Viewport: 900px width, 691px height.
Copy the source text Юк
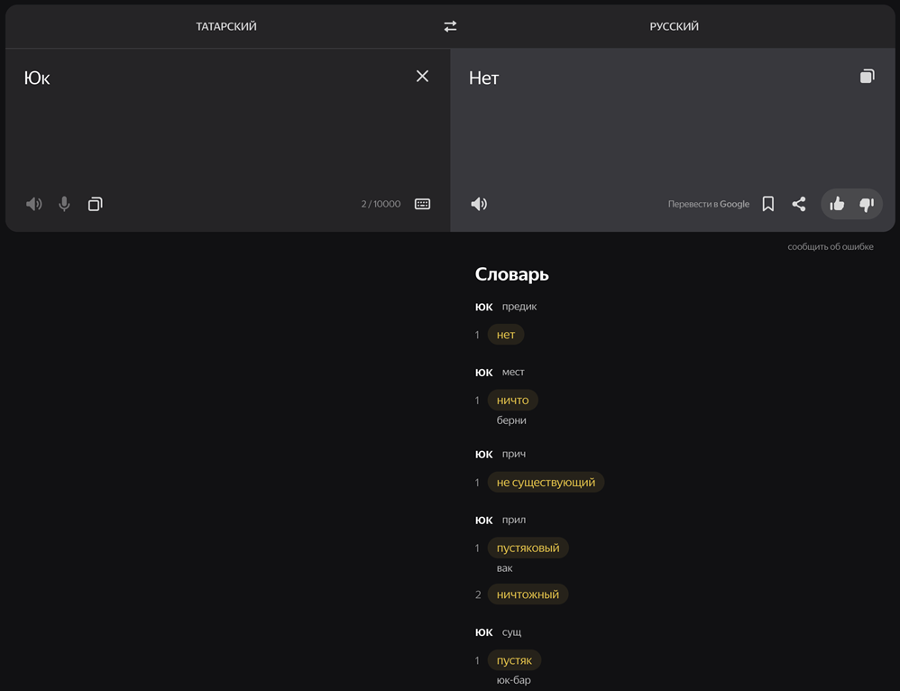(x=96, y=204)
